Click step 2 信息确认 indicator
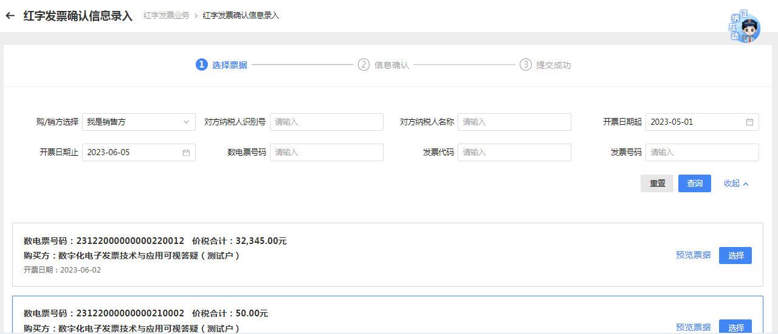 384,64
